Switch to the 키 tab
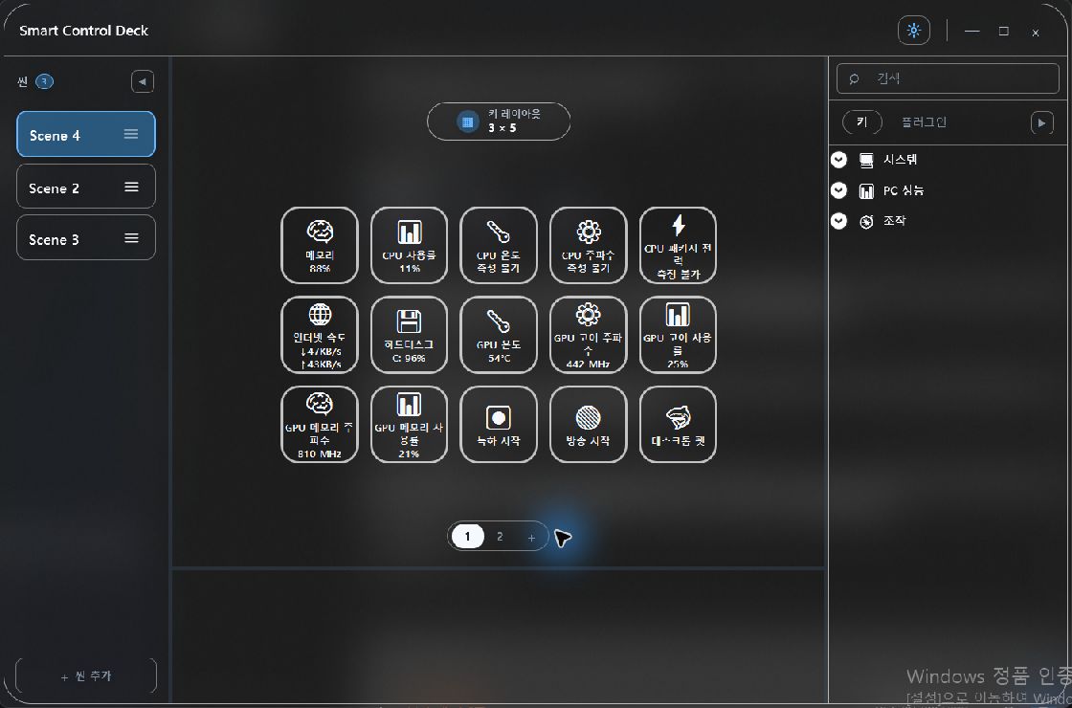 862,122
